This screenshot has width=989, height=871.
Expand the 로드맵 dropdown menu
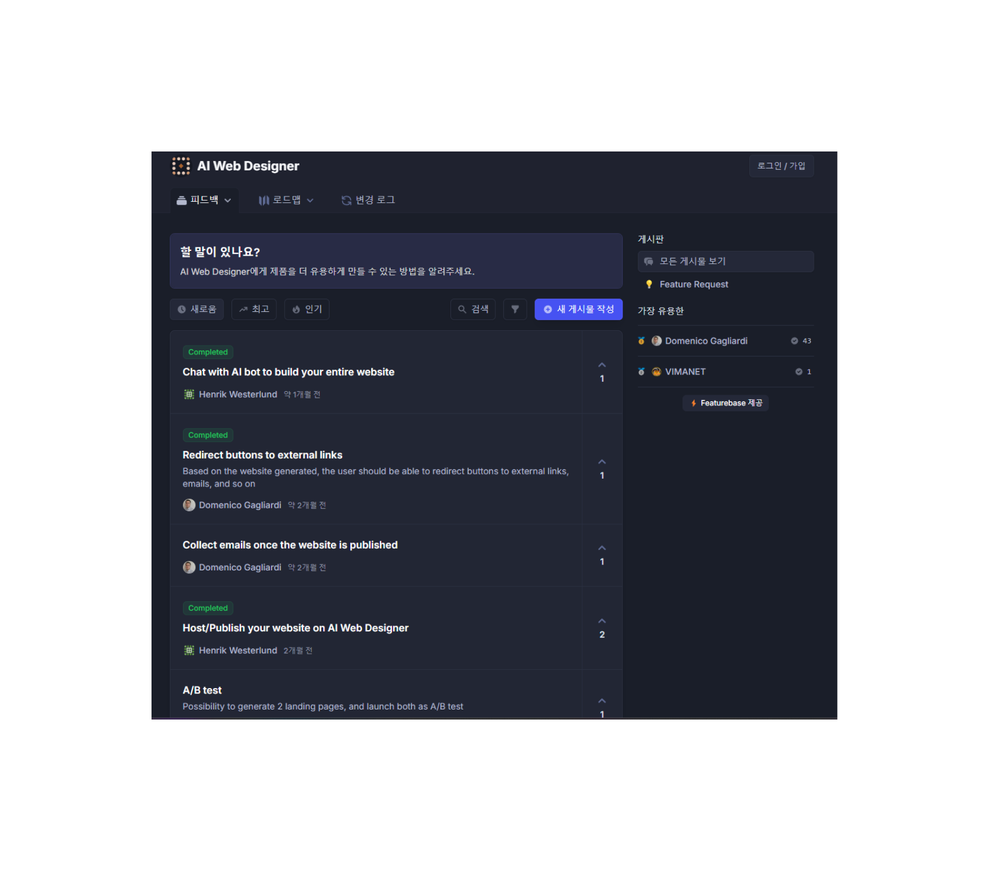(x=286, y=201)
